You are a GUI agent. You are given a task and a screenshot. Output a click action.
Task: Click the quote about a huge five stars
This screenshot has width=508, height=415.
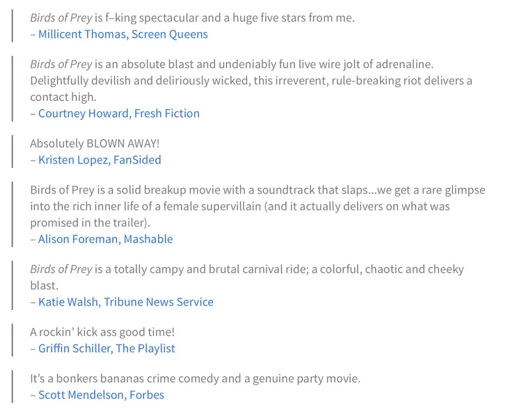click(193, 17)
